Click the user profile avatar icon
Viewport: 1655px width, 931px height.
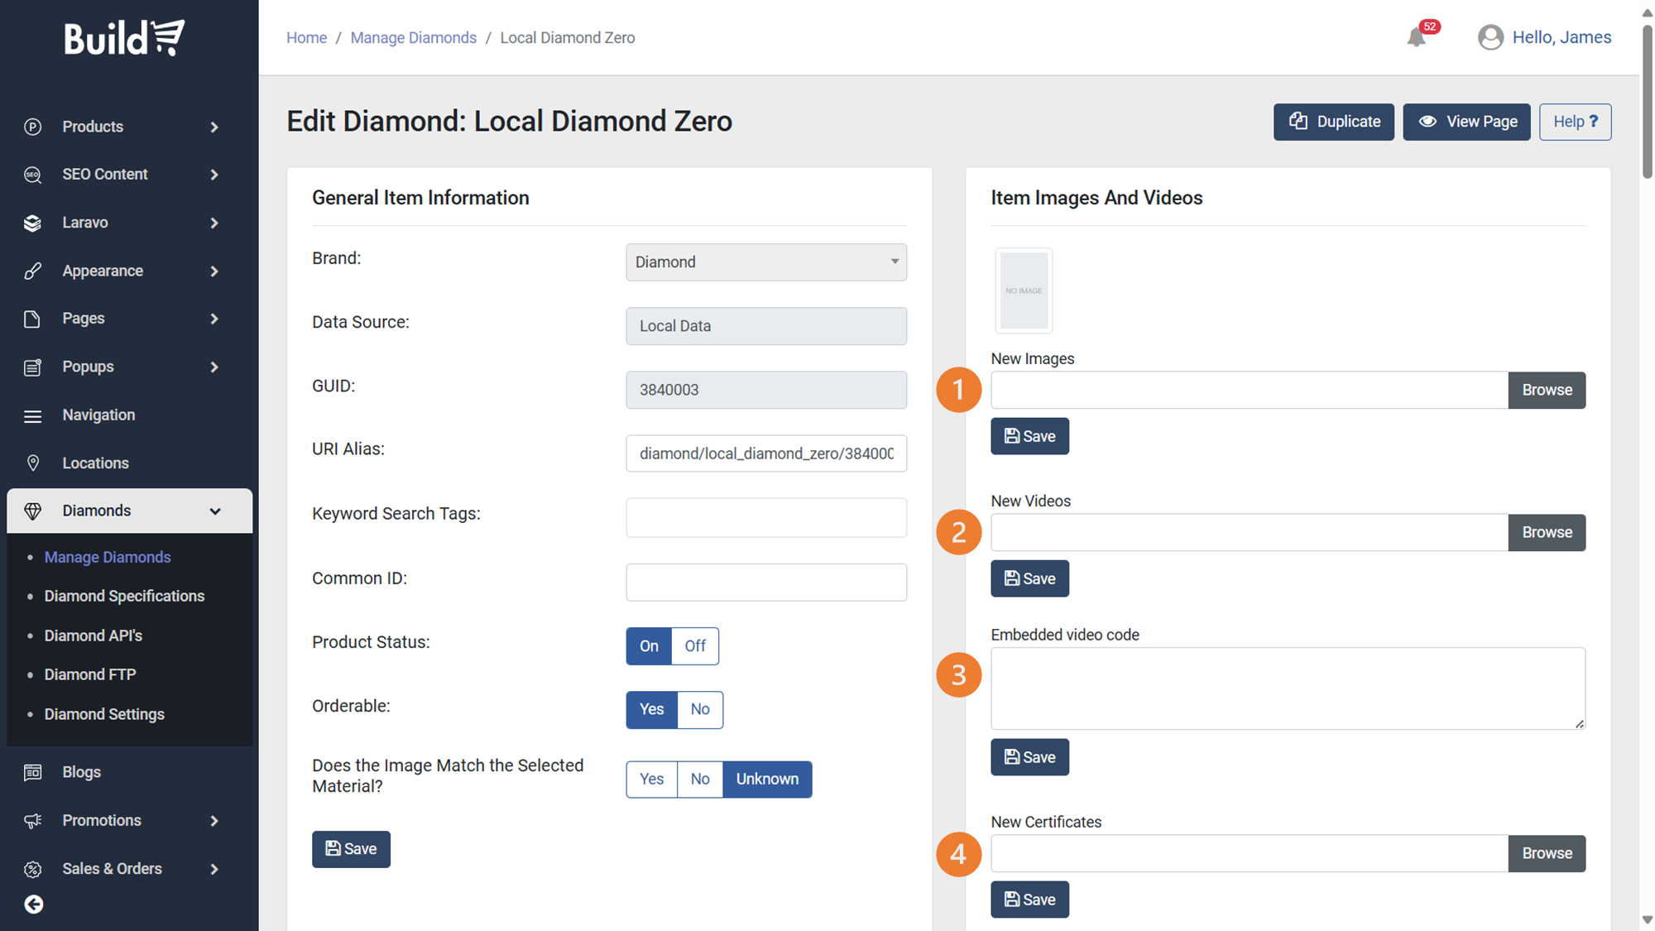1490,37
